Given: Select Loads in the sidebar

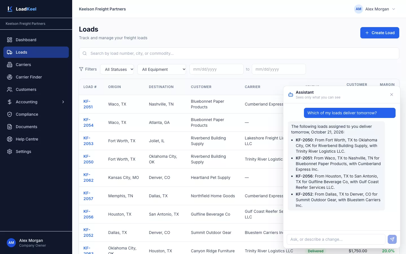Looking at the screenshot, I should [36, 52].
